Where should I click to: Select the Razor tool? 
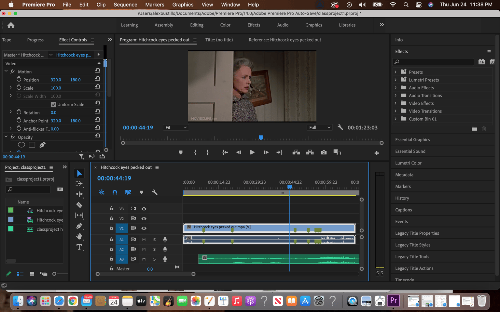(79, 205)
